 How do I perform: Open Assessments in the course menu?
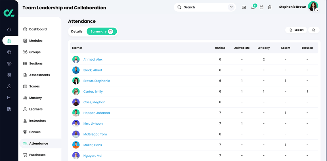[x=39, y=75]
